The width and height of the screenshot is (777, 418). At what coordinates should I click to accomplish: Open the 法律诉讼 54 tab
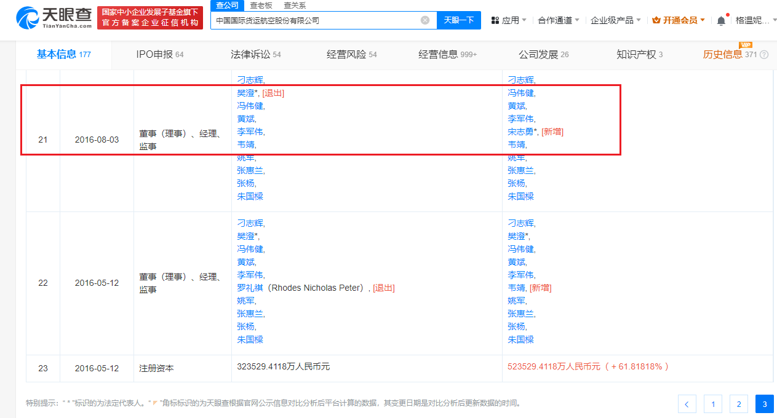coord(256,55)
